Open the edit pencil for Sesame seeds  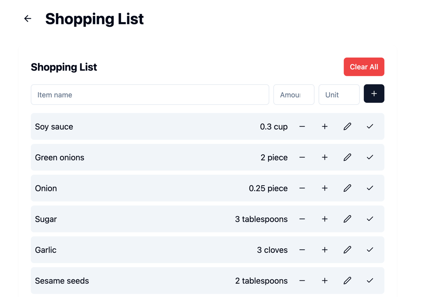[x=347, y=280]
